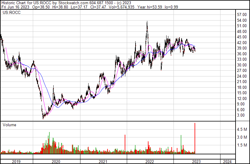Click the 1.5 M volume axis label

tap(242, 145)
